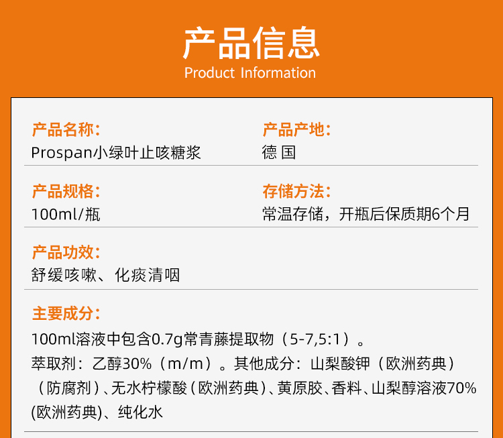Click the line starting with （防腐剂）、无水柠檬酸
This screenshot has height=438, width=503.
tap(255, 388)
